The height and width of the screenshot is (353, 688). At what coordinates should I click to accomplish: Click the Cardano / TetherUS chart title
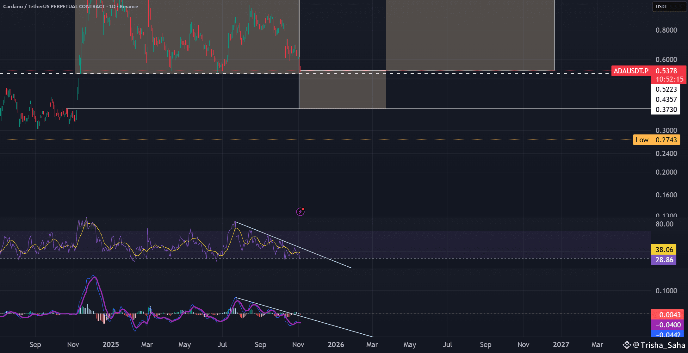tap(70, 6)
